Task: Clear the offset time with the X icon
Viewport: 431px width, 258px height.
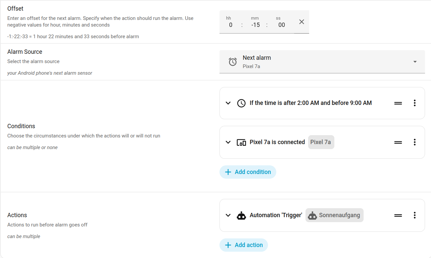Action: (x=302, y=22)
